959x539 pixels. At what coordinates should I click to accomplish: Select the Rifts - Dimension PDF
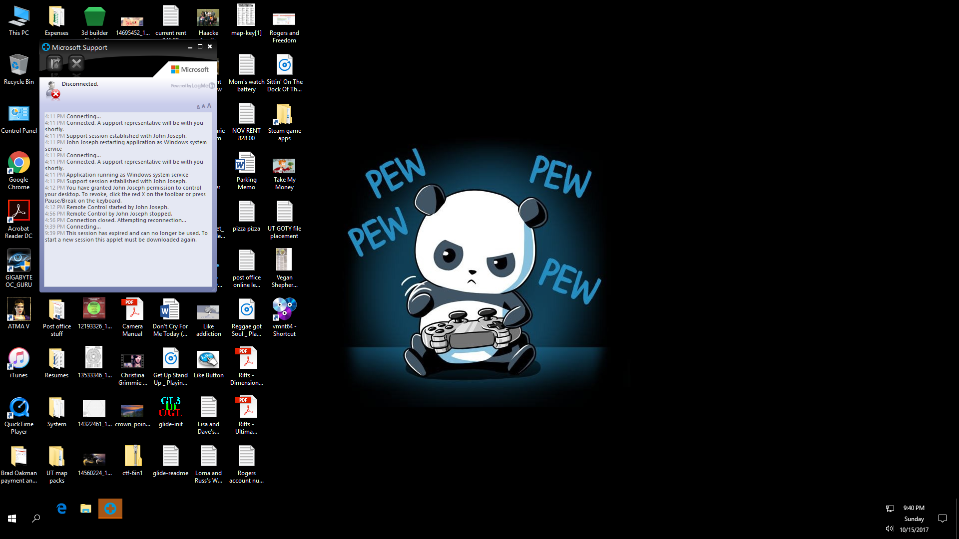click(246, 366)
